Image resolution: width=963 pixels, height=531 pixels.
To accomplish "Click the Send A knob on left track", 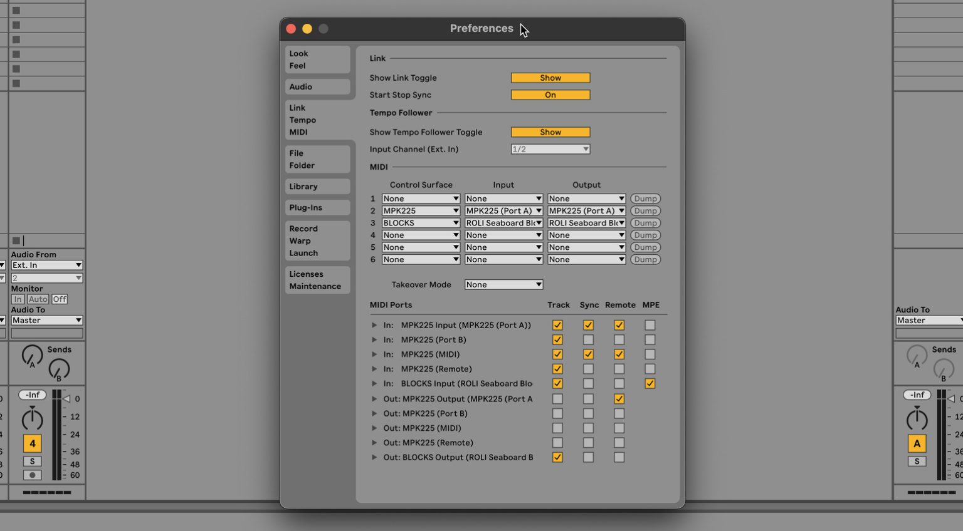I will click(x=32, y=356).
